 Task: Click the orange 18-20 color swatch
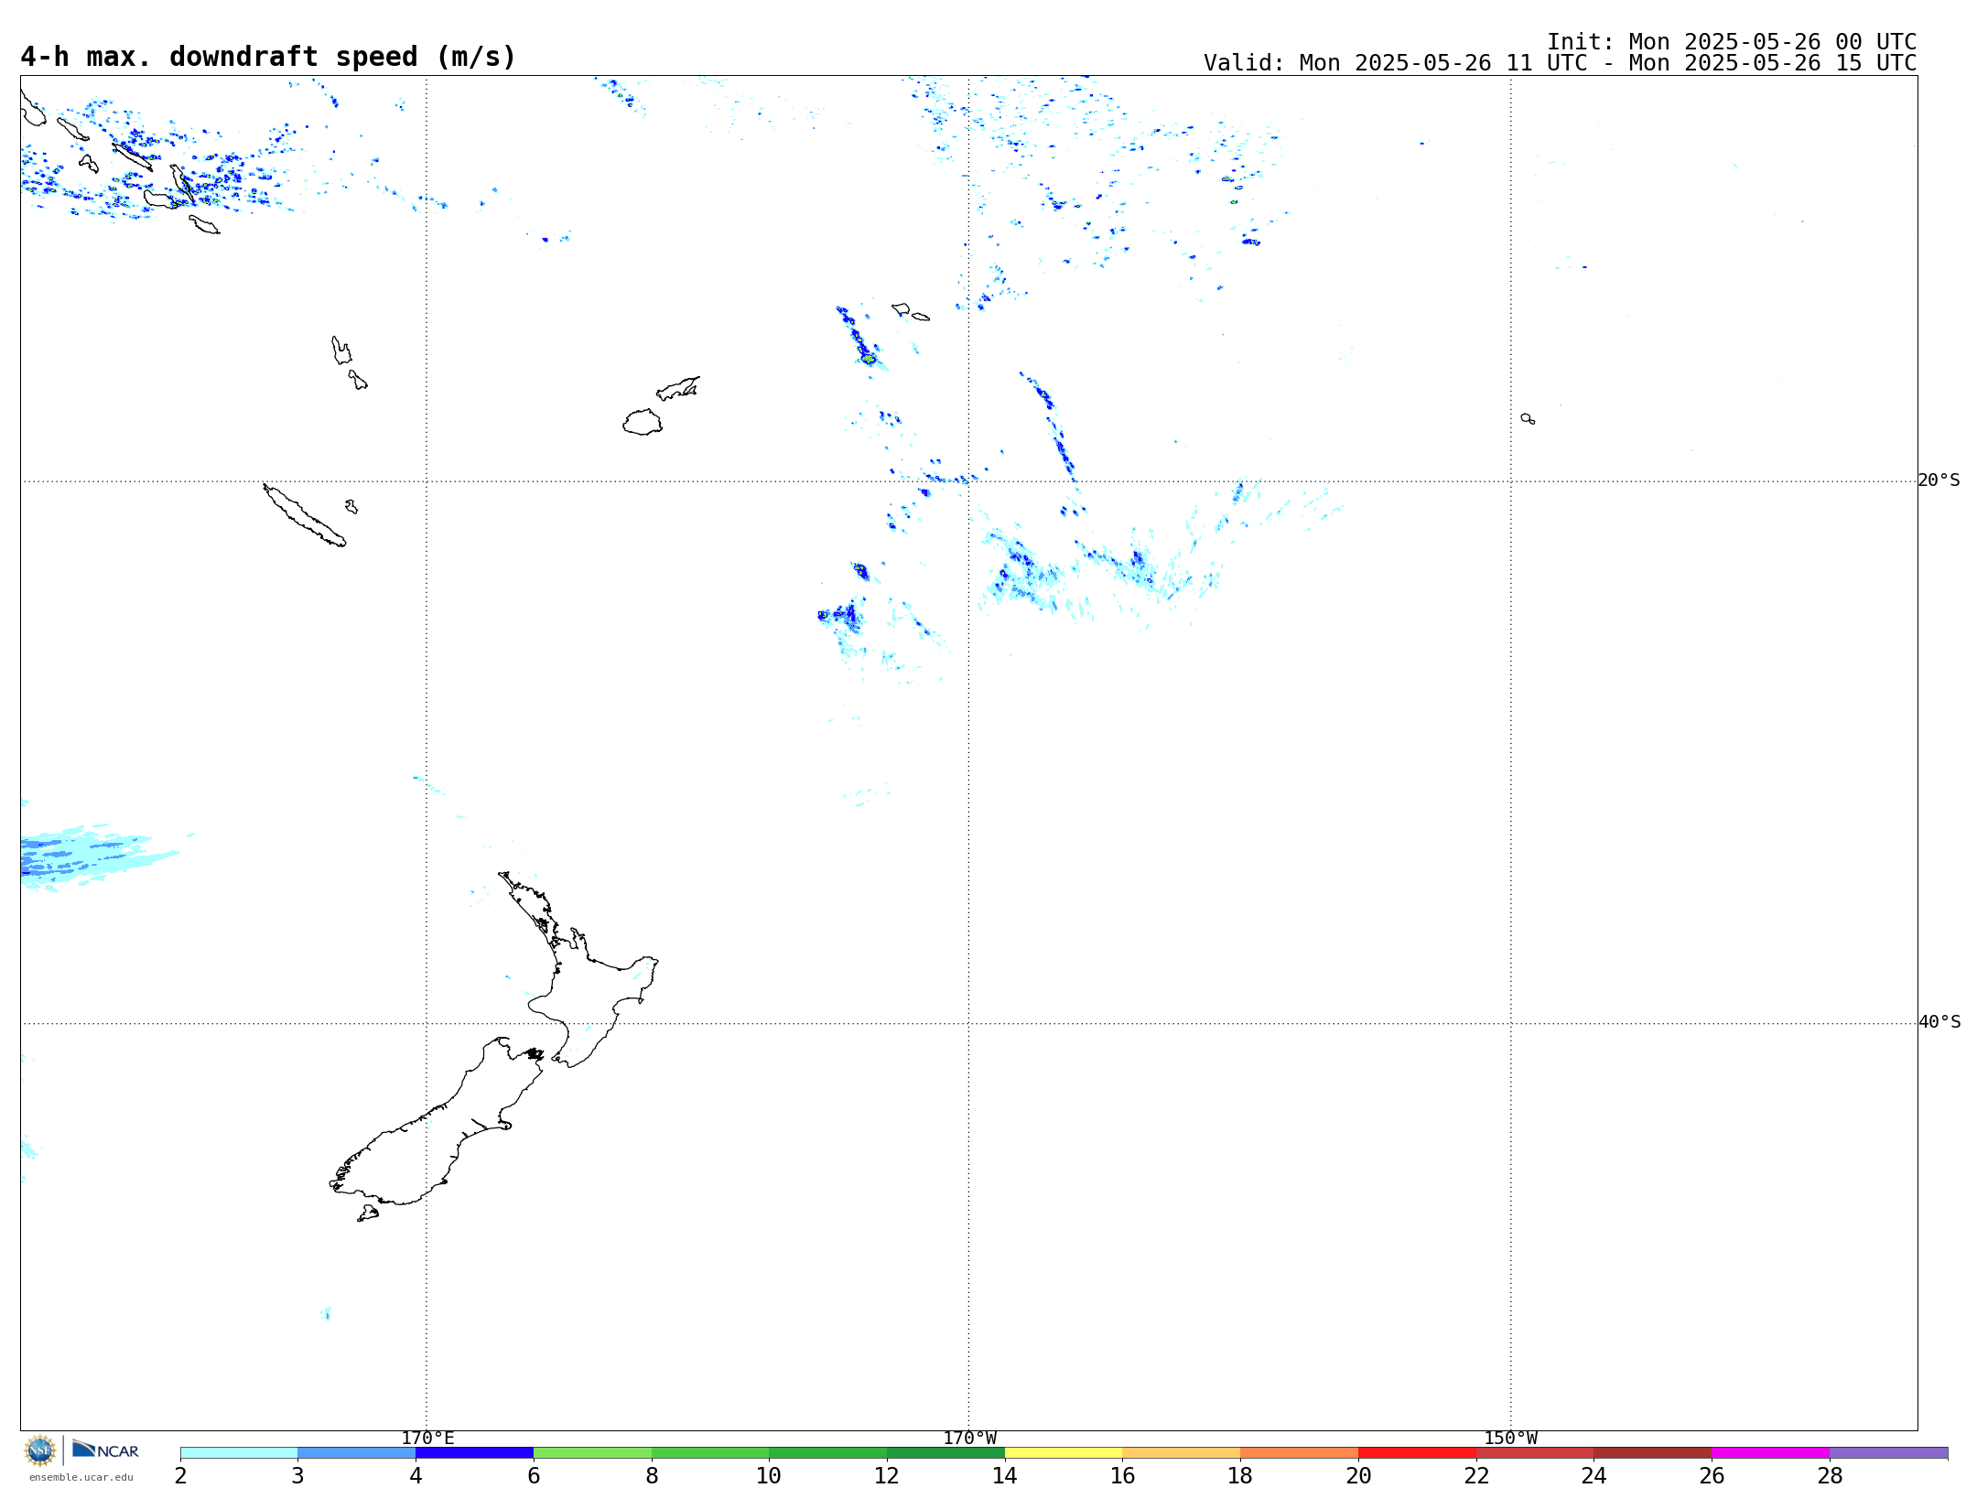tap(1300, 1453)
